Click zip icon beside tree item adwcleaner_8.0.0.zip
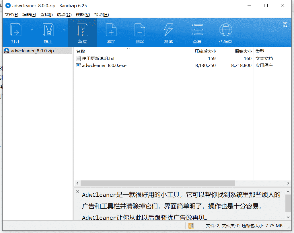294x233 pixels. coord(7,51)
